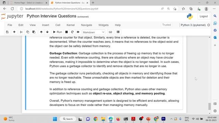This screenshot has width=219, height=123.
Task: Cut selected cells with the scissors icon
Action: (21, 32)
